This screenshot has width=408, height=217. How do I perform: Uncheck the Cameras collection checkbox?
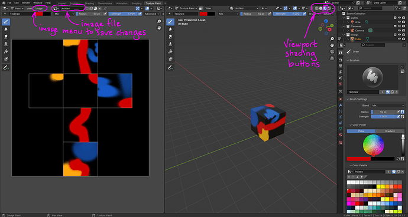coord(395,26)
